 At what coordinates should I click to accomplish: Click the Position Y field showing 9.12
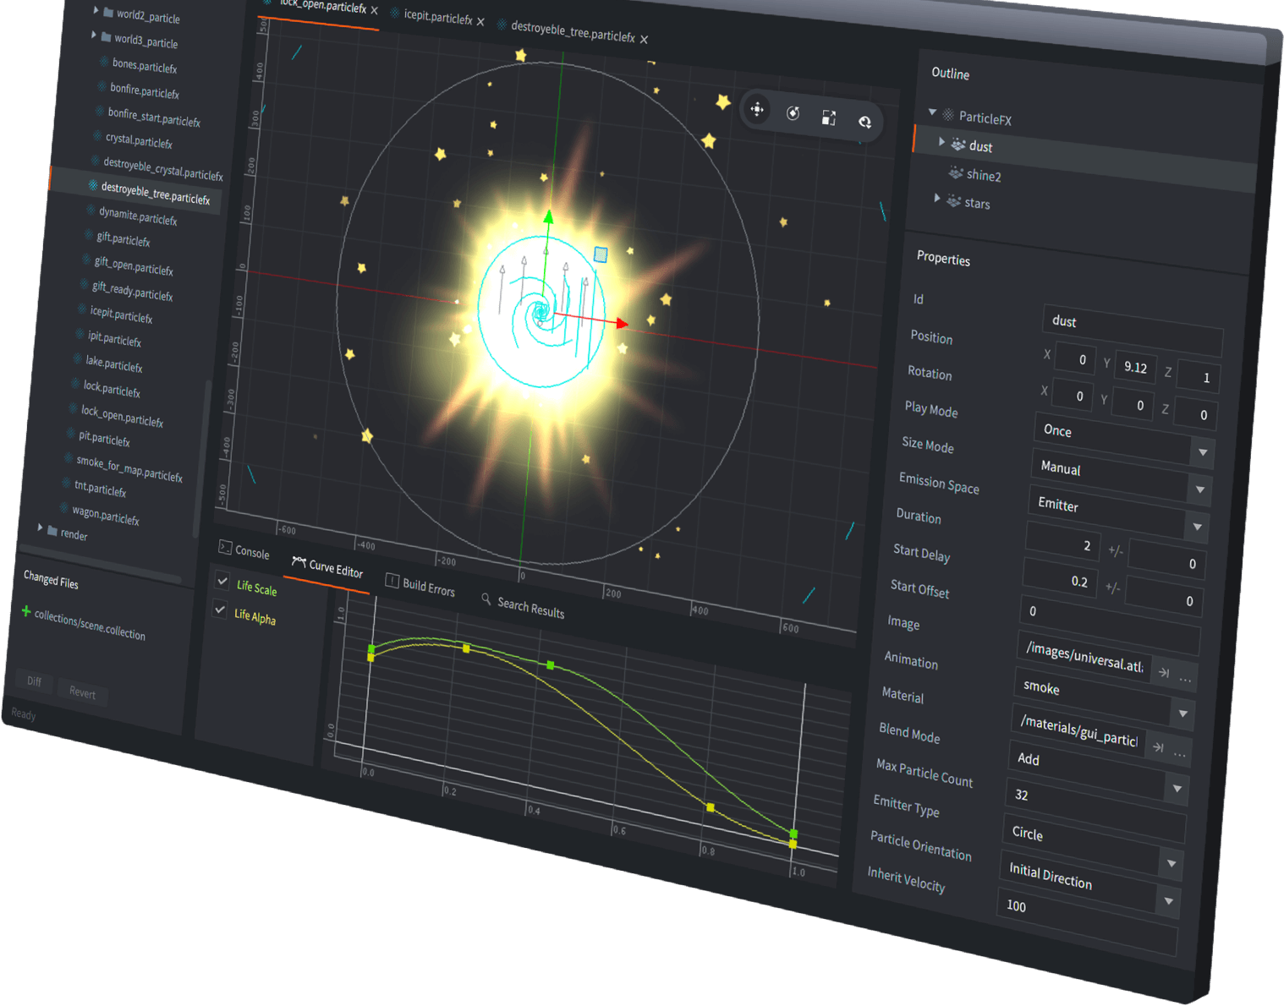pyautogui.click(x=1135, y=367)
